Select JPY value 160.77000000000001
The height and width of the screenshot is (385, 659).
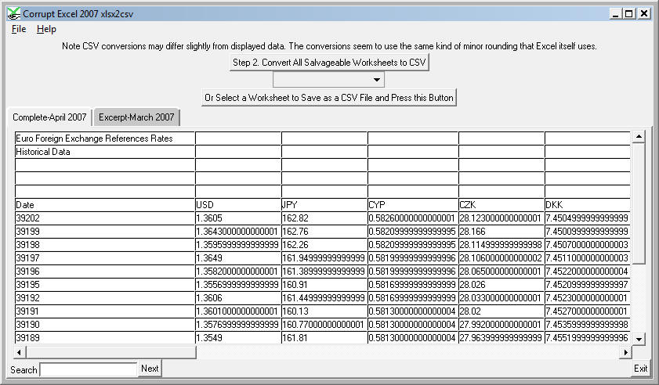pos(324,325)
